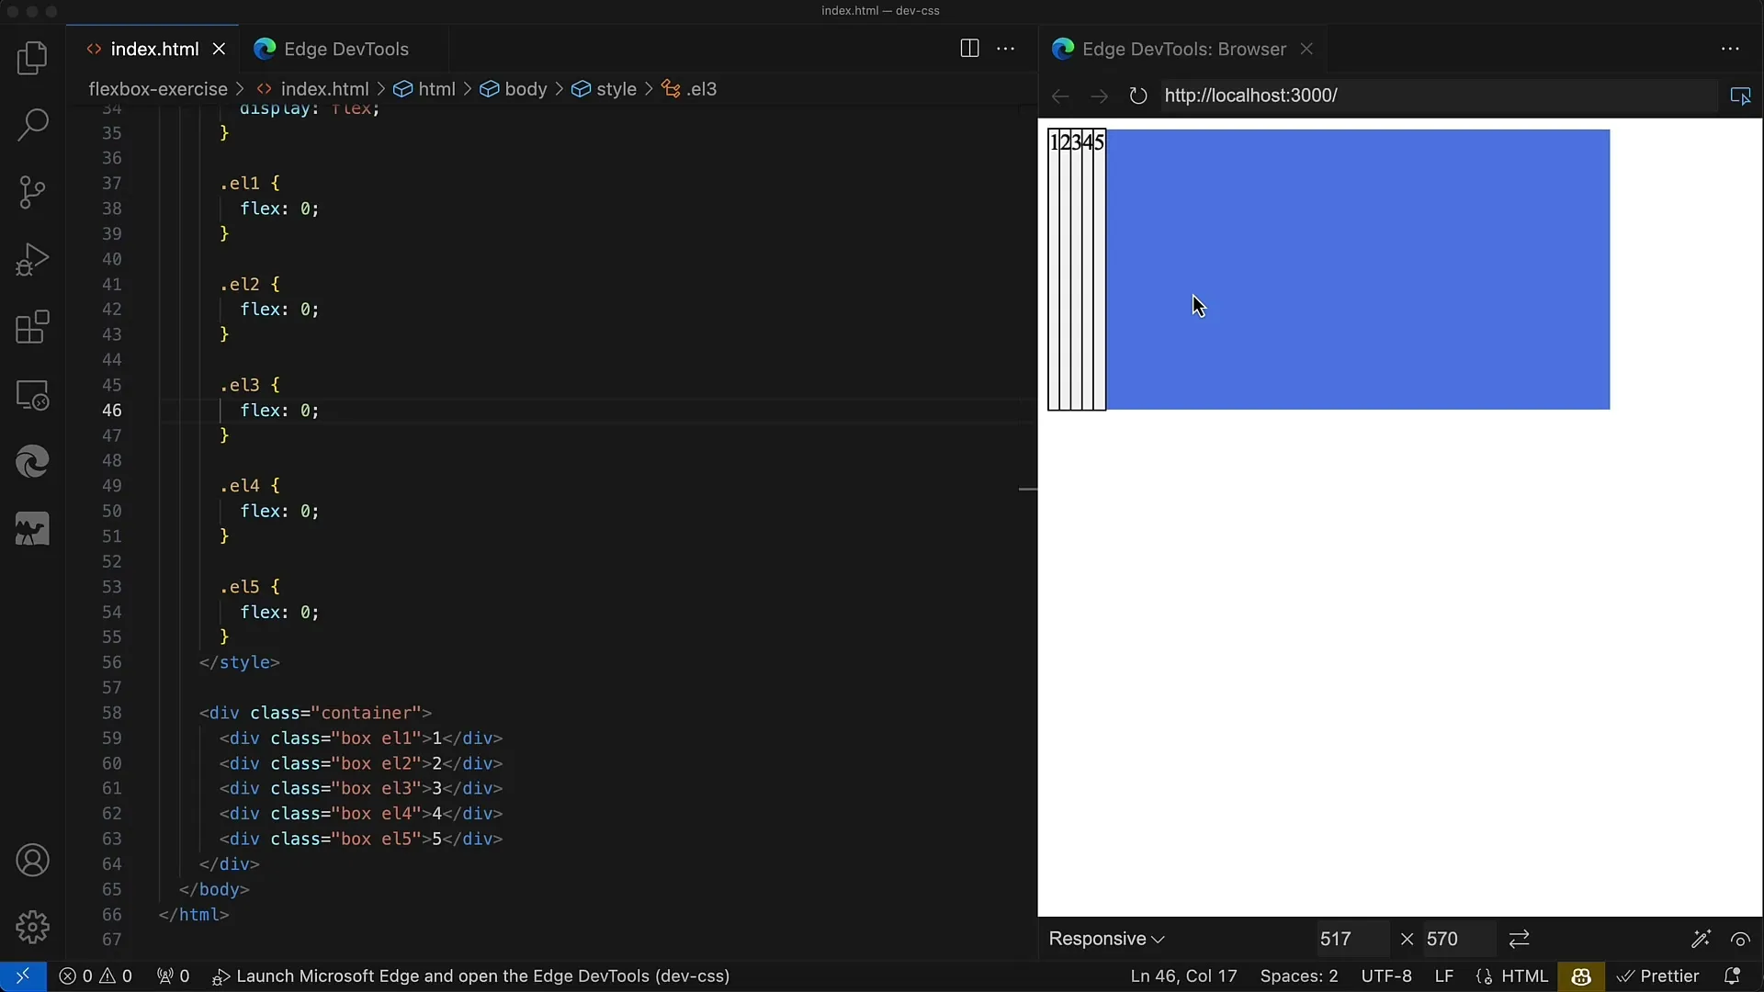Go to line via Ln 46, Col 17
The image size is (1764, 992).
[x=1183, y=976]
